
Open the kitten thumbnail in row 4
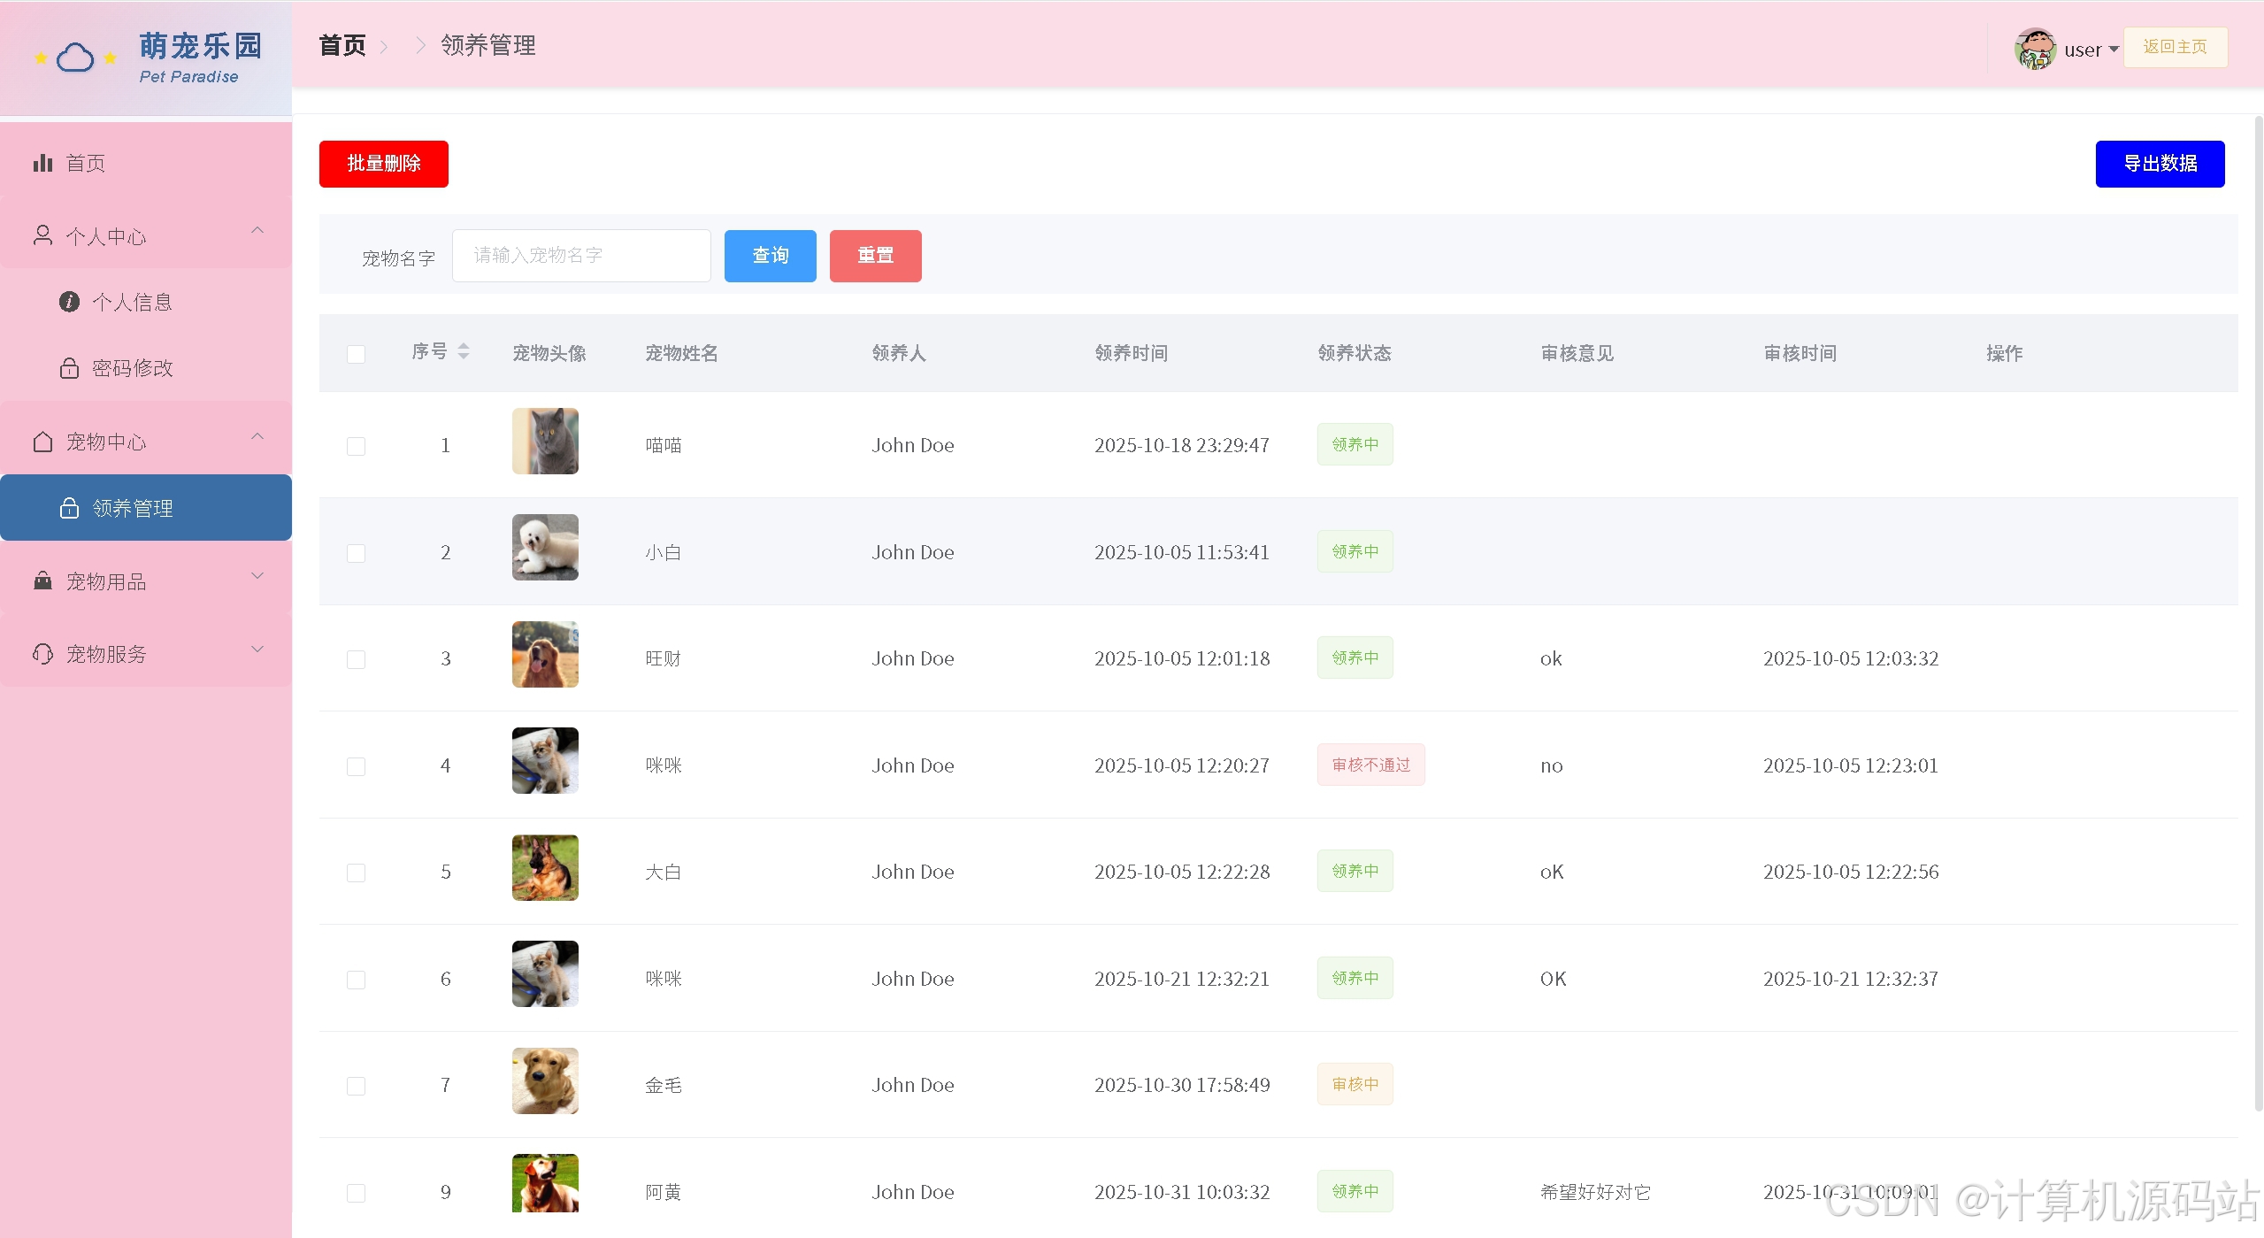[545, 760]
